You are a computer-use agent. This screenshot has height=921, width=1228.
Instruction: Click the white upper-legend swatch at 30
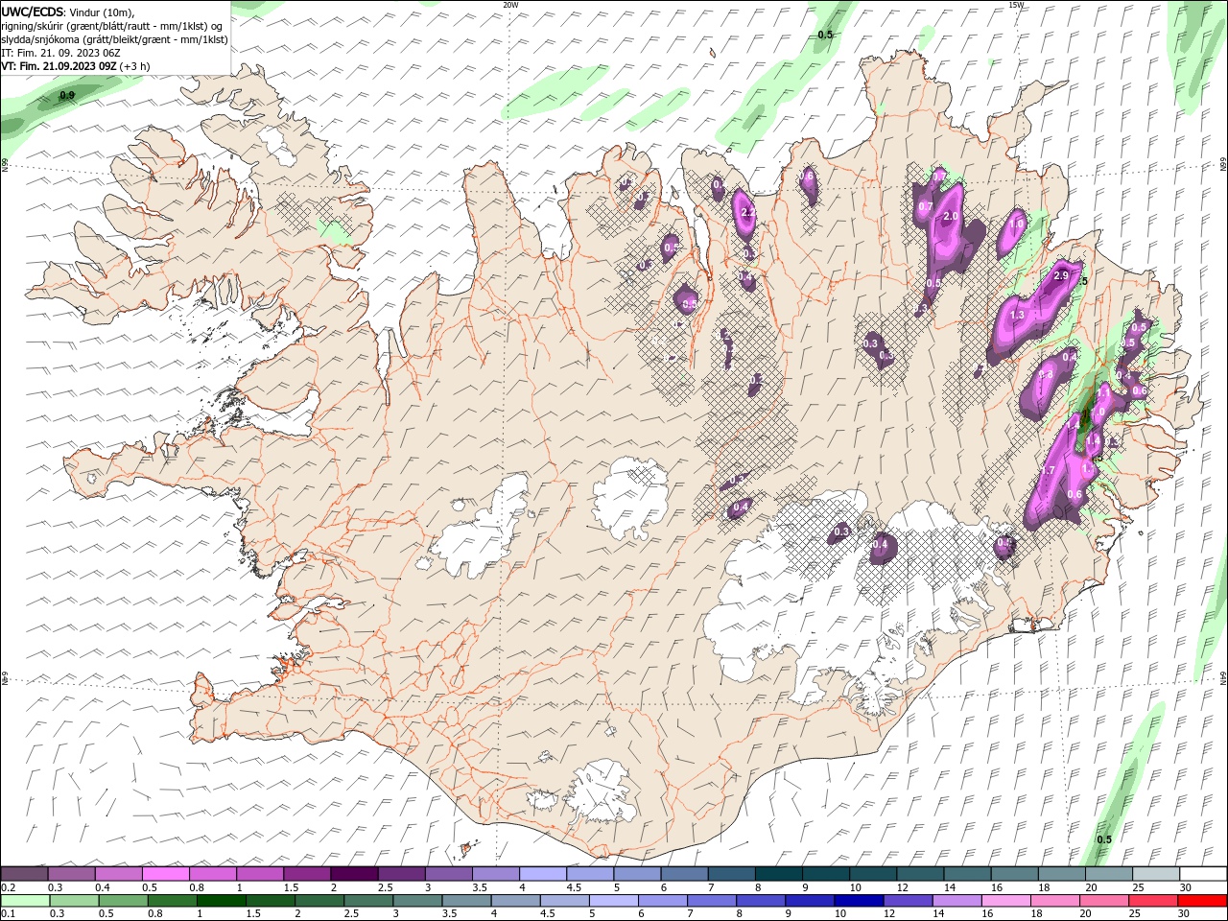coord(1203,874)
